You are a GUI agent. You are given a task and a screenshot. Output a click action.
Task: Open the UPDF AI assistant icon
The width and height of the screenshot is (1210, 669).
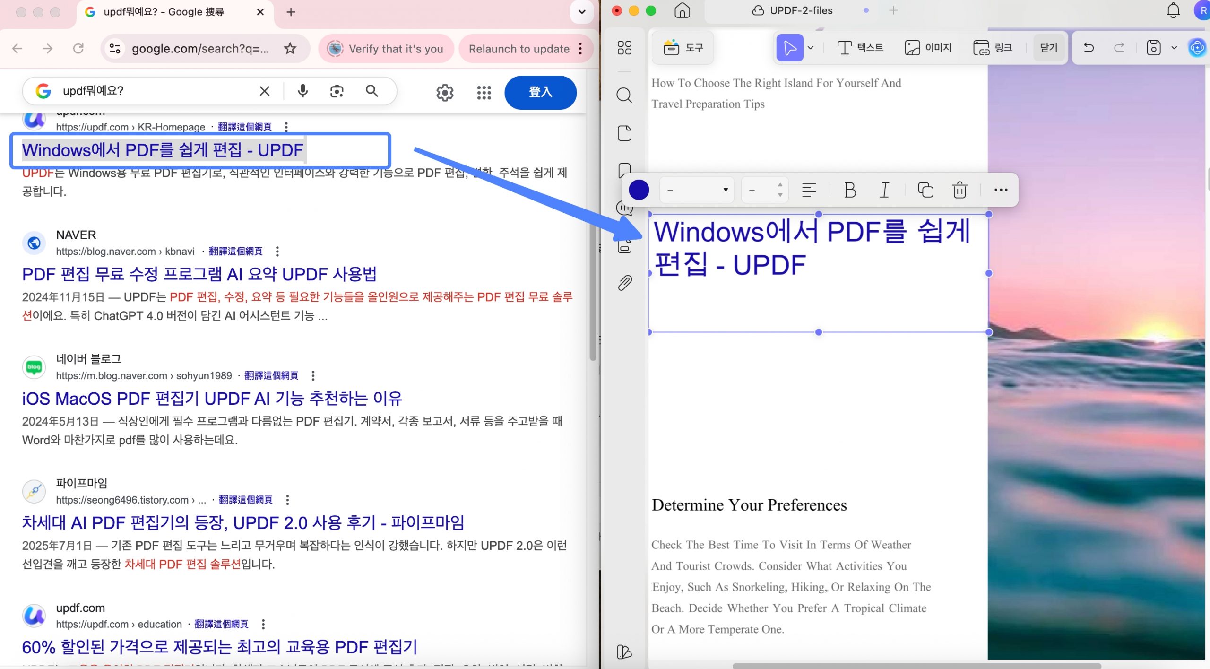coord(1197,48)
